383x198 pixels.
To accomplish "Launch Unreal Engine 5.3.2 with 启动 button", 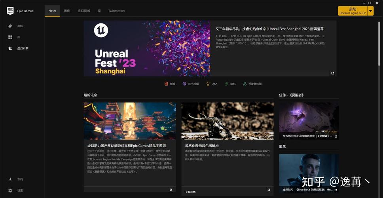I will coord(353,11).
